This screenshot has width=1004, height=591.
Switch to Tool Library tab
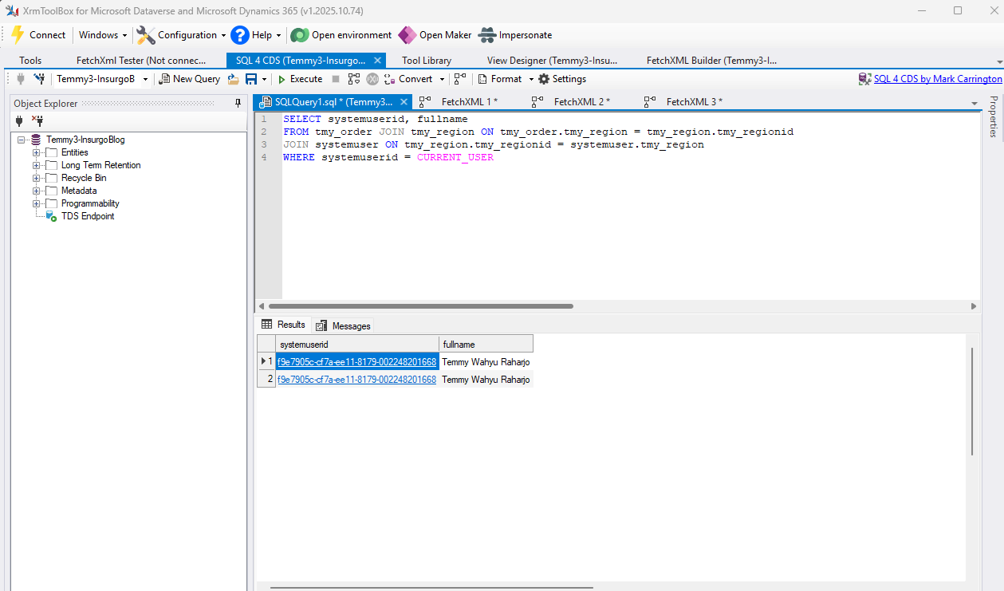tap(427, 60)
